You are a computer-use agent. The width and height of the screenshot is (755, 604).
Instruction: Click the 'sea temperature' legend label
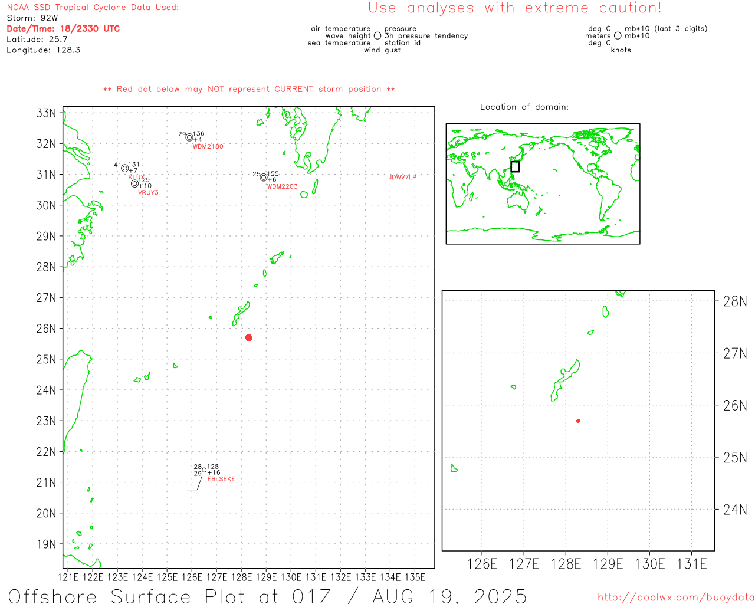click(339, 43)
